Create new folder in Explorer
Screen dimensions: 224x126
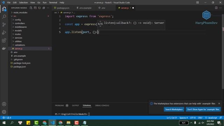pyautogui.click(x=35, y=8)
